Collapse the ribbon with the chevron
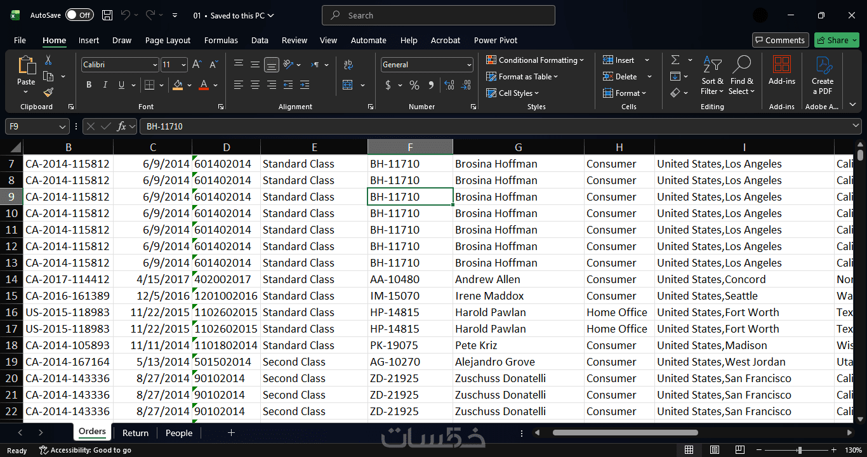867x457 pixels. coord(853,105)
